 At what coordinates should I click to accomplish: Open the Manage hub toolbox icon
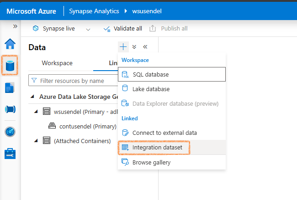pos(10,154)
